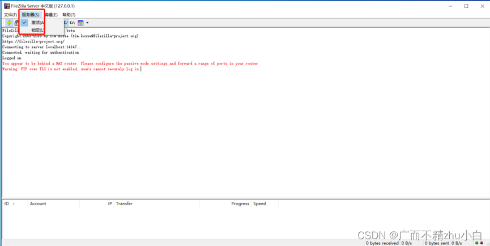
Task: Click the red FTP over TLS warning line
Action: point(71,69)
